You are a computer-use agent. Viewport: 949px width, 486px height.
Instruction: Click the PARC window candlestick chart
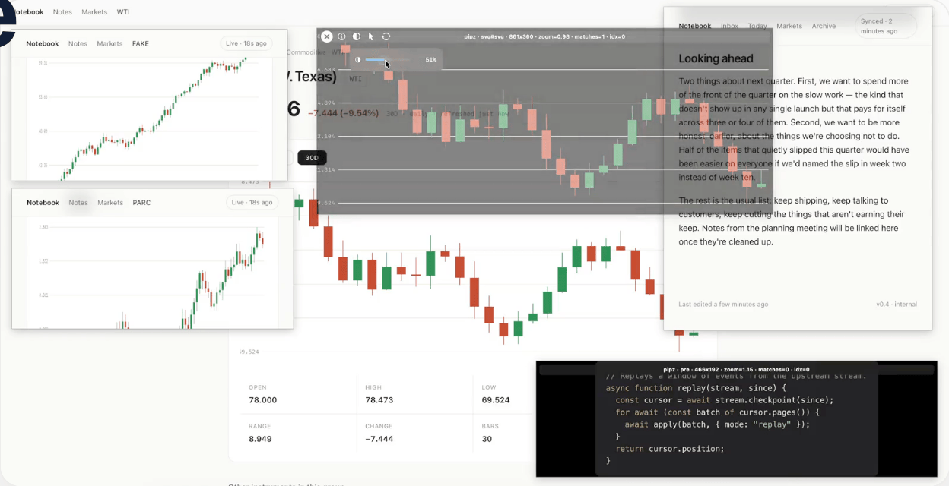(x=152, y=273)
